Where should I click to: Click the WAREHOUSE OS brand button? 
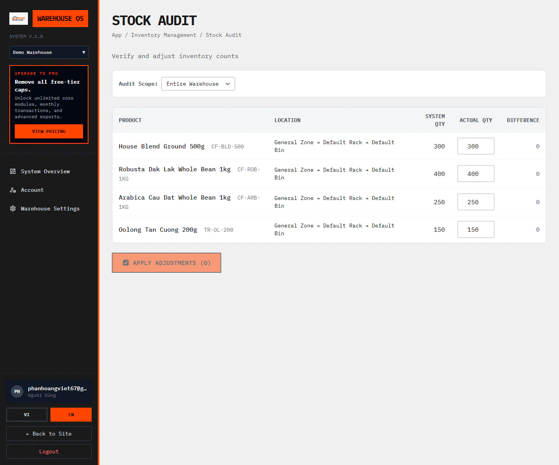point(61,19)
